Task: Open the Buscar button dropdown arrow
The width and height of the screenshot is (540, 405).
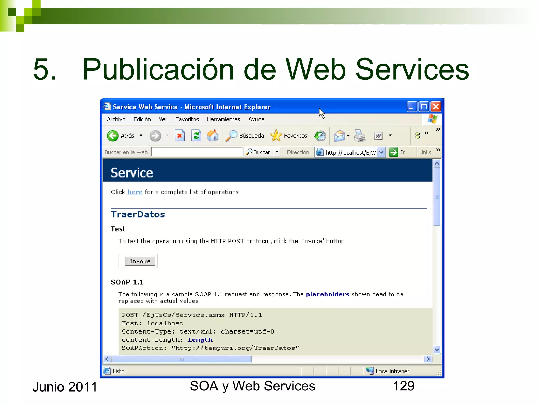Action: [x=277, y=152]
